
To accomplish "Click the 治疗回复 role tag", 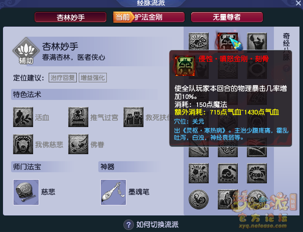I will 63,78.
